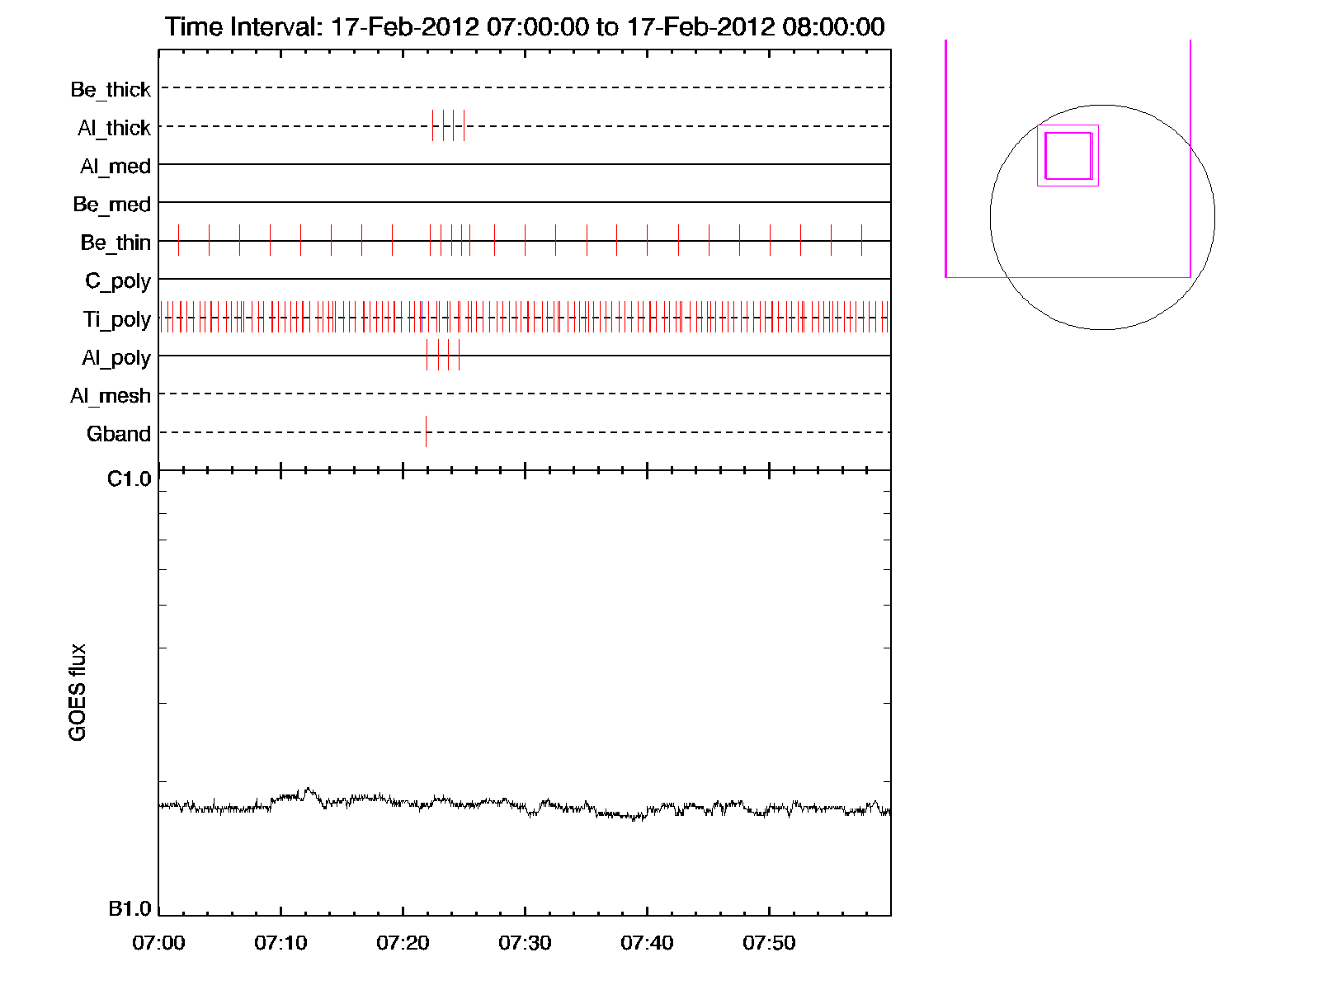Viewport: 1320px width, 990px height.
Task: Click the Be_thin filter label
Action: (x=115, y=243)
